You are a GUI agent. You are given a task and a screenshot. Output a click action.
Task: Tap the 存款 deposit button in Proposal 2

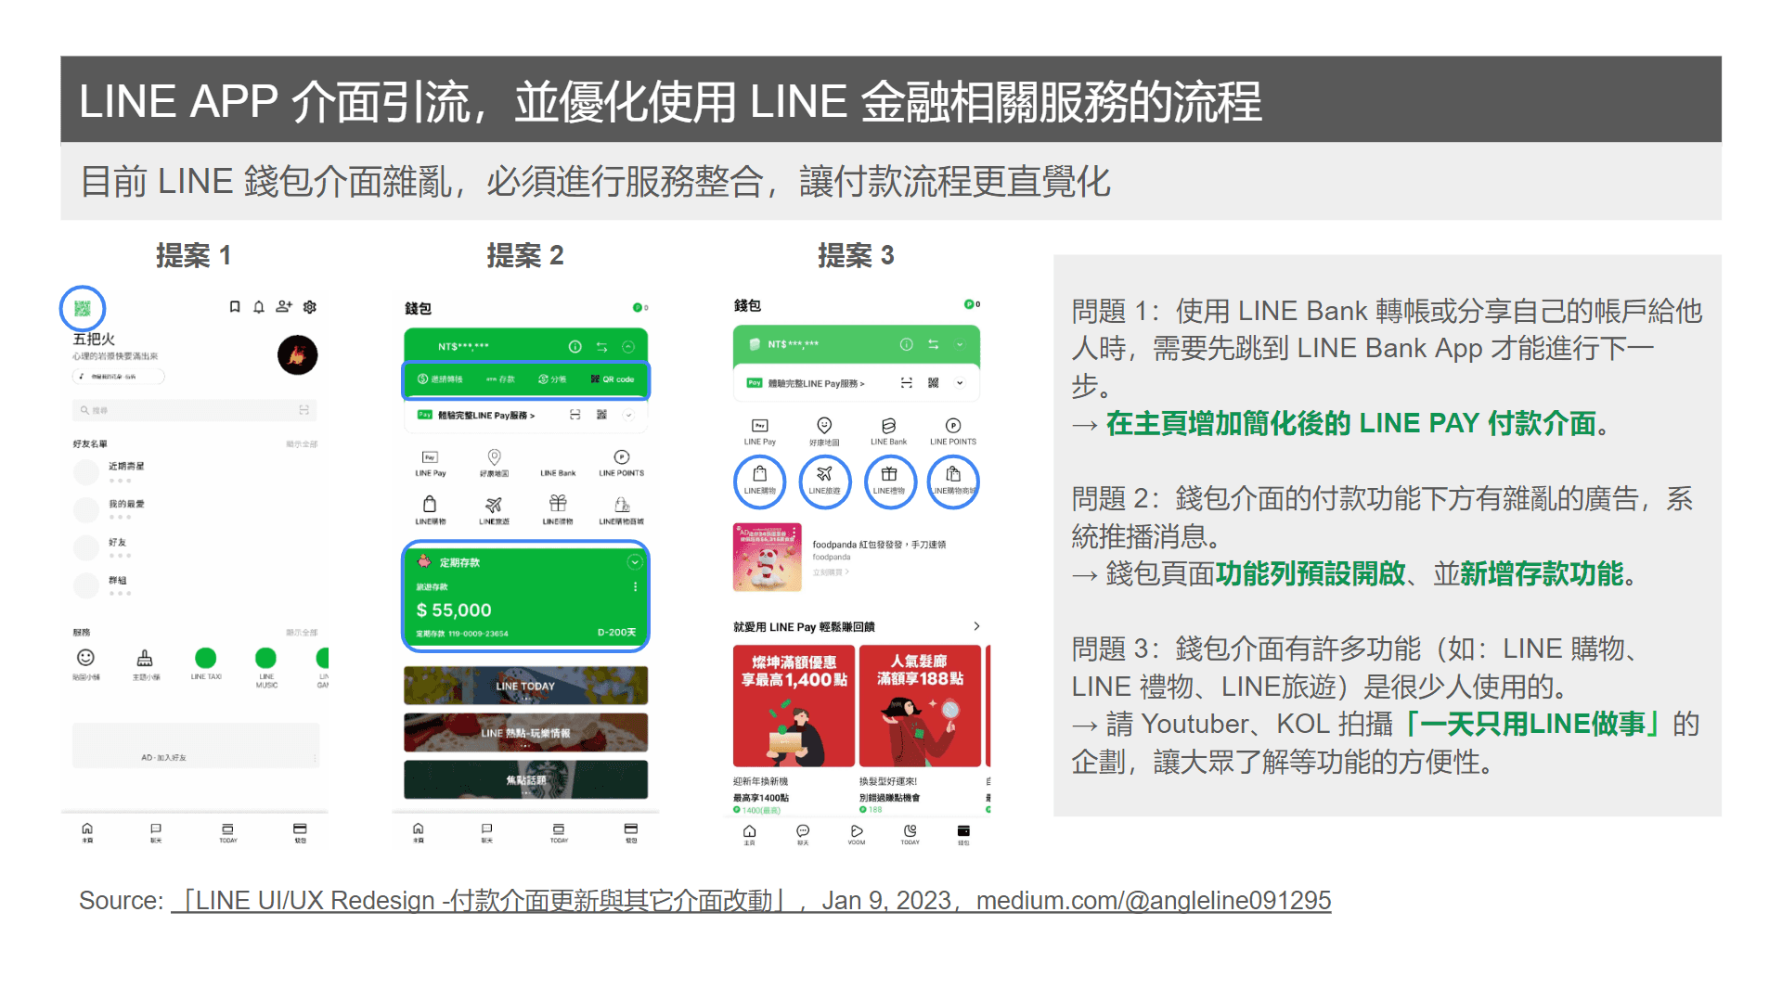500,379
